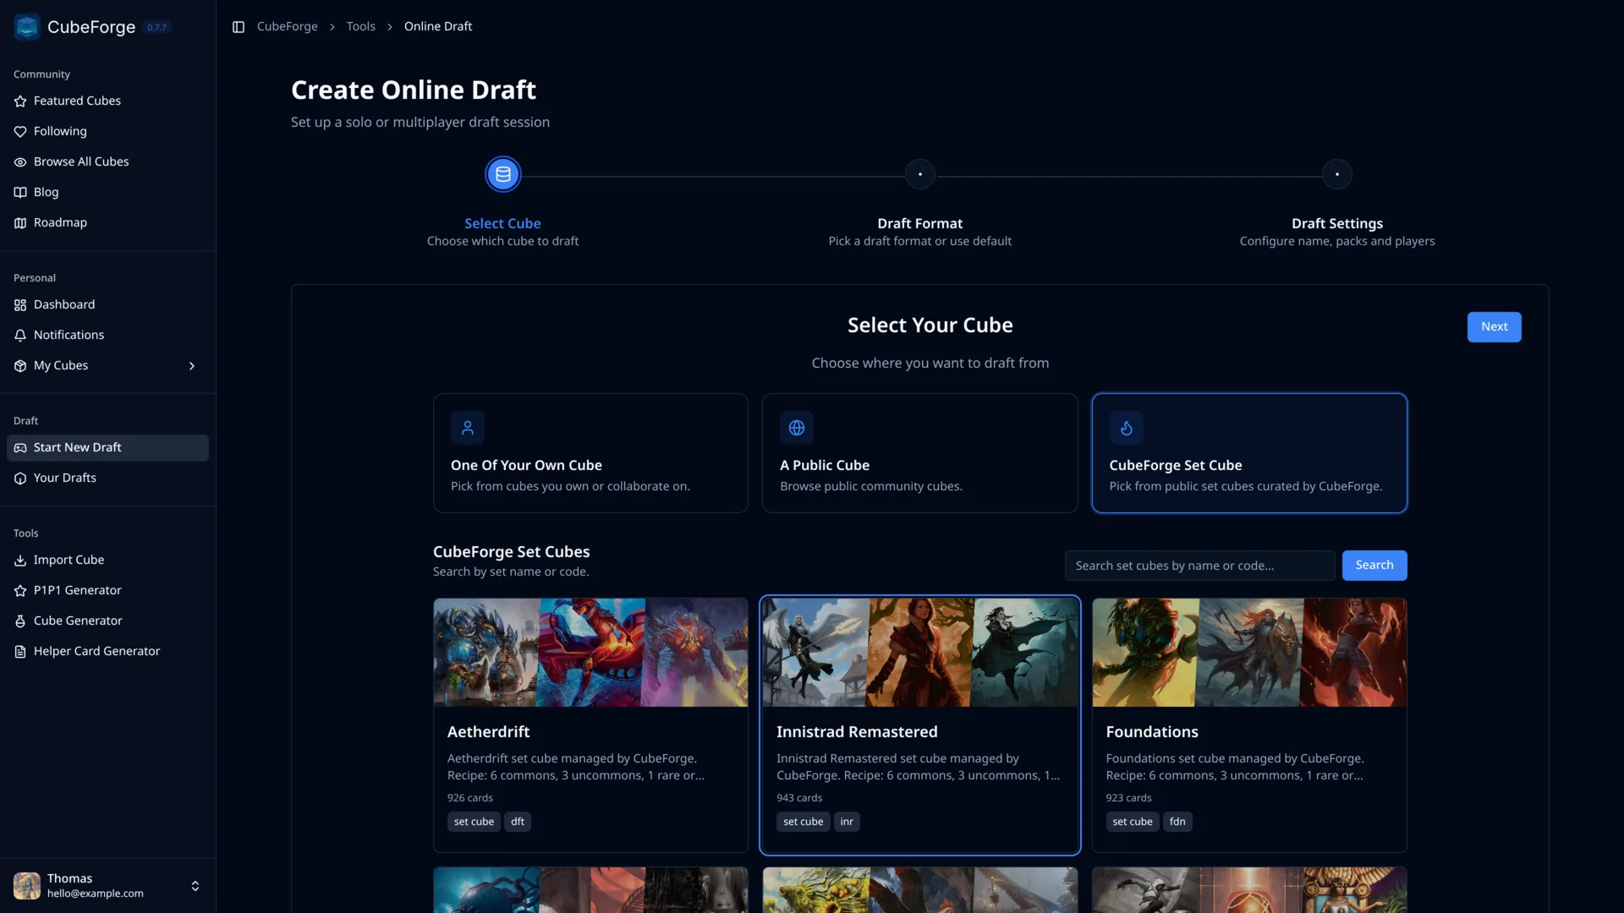
Task: Select the Innistrad Remastered artwork thumbnail
Action: tap(920, 653)
